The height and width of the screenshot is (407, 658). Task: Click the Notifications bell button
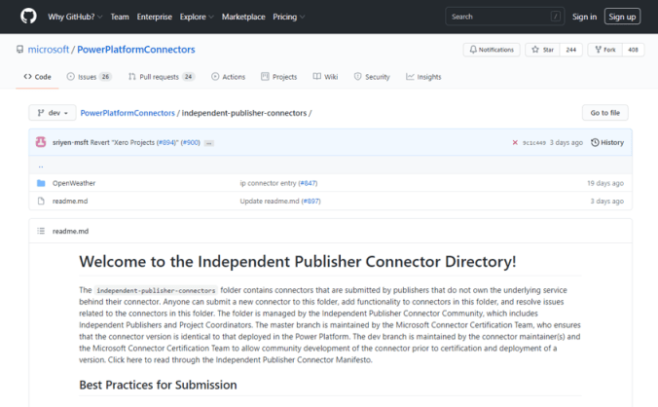[x=492, y=50]
